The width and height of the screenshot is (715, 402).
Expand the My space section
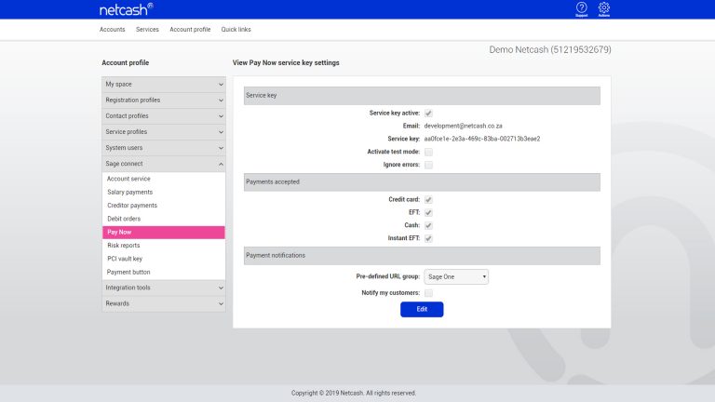164,85
